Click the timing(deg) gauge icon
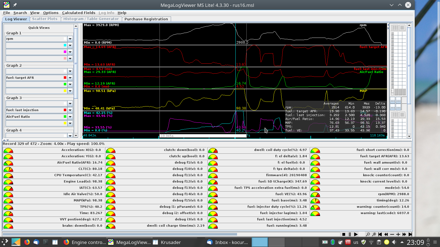440x247 pixels. tap(315, 201)
